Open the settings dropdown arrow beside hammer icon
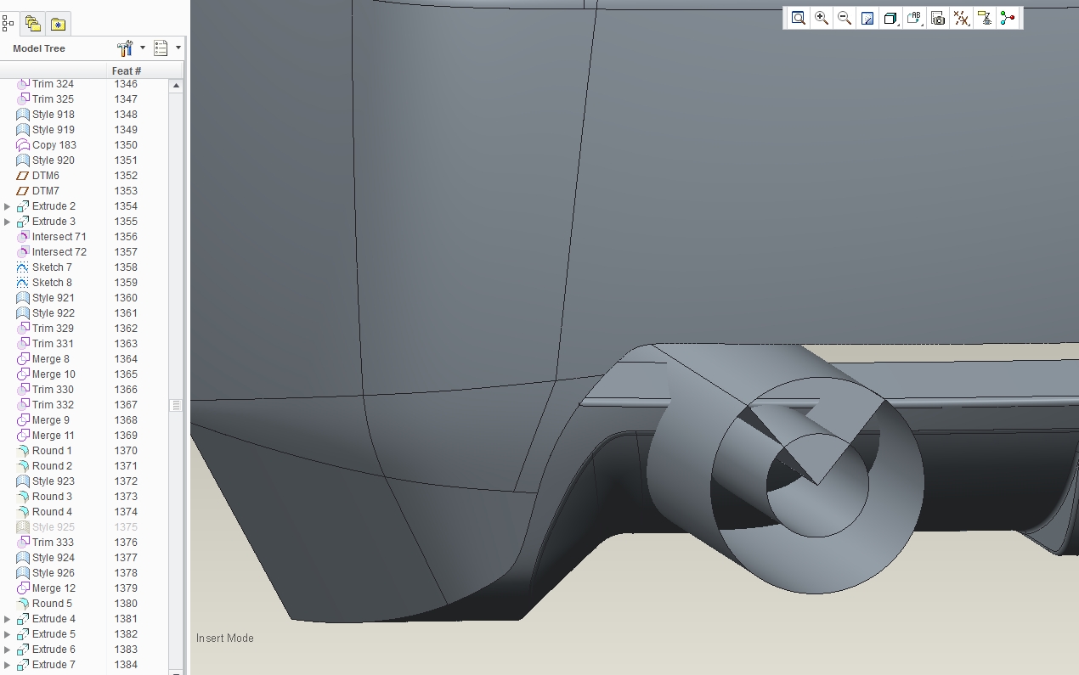 click(x=143, y=48)
